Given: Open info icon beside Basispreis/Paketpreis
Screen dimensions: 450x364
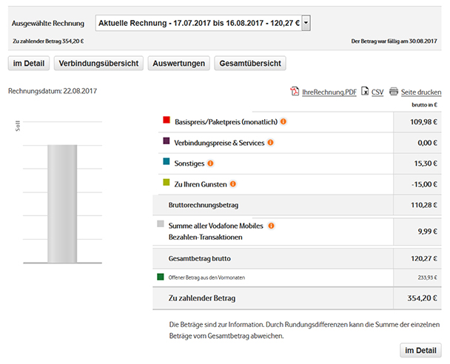Looking at the screenshot, I should click(283, 121).
